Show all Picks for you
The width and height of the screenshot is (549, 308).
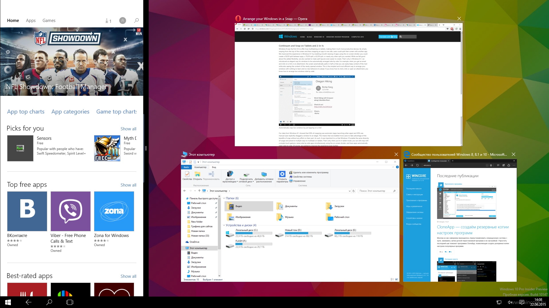click(x=128, y=129)
